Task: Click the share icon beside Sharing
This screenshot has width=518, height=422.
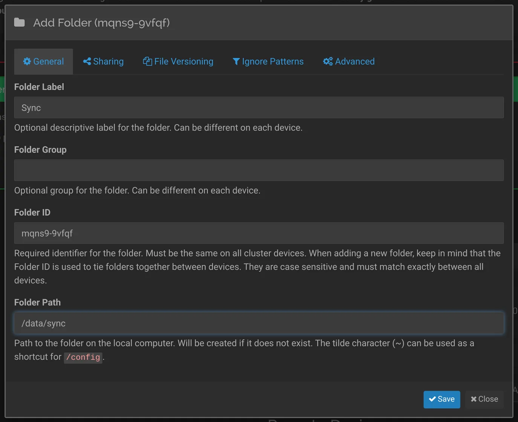Action: click(87, 61)
